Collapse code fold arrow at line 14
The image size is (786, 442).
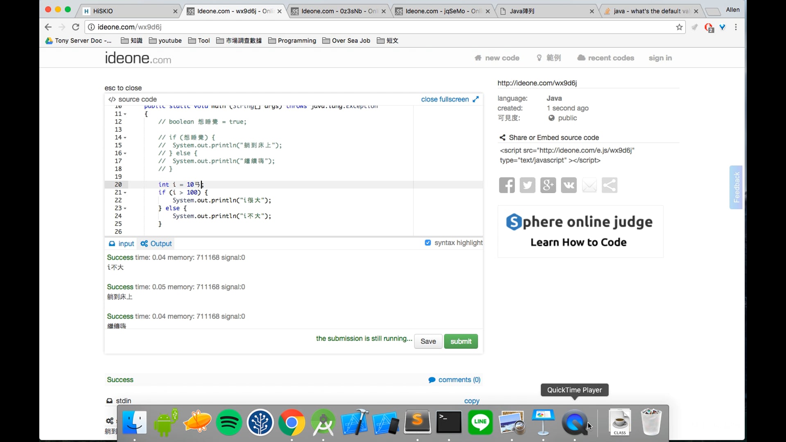coord(125,138)
